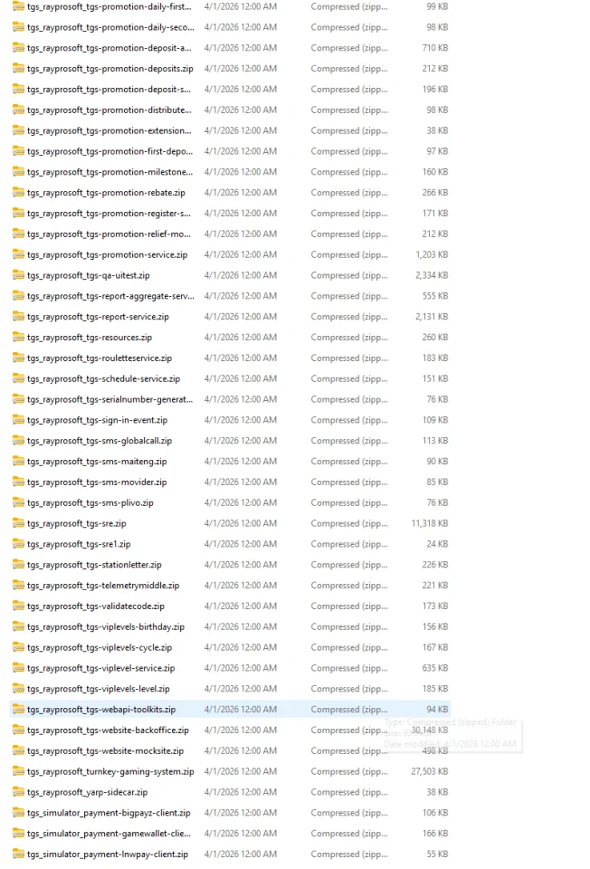Click the 555 KB size cell
The height and width of the screenshot is (869, 590).
435,297
